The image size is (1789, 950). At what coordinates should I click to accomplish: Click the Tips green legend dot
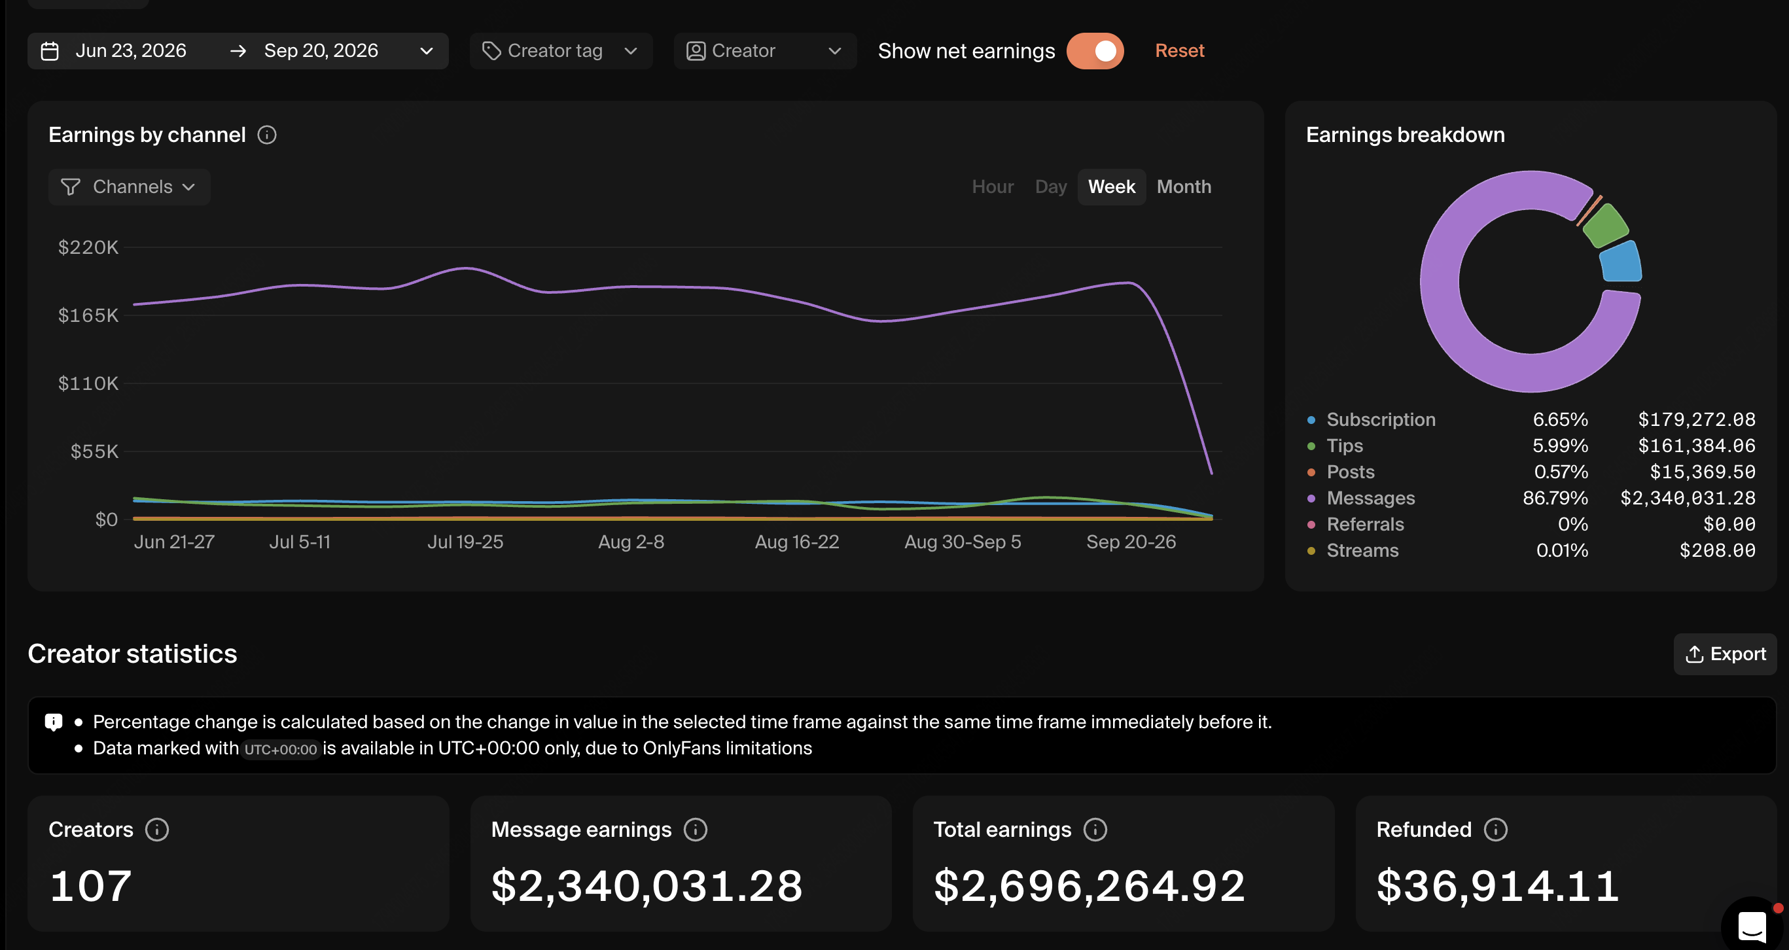click(1311, 446)
